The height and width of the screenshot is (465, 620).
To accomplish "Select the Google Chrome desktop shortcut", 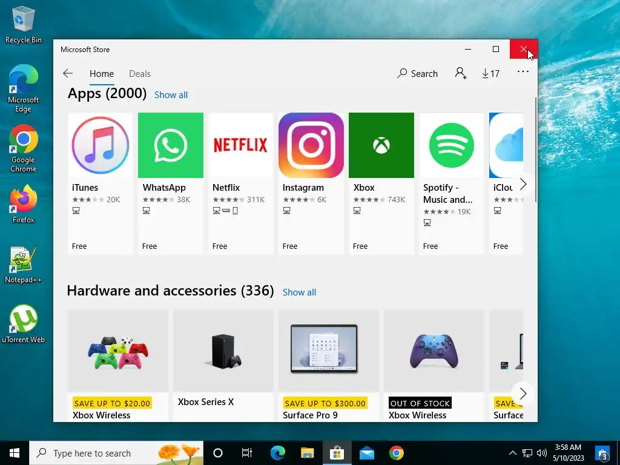I will click(24, 148).
